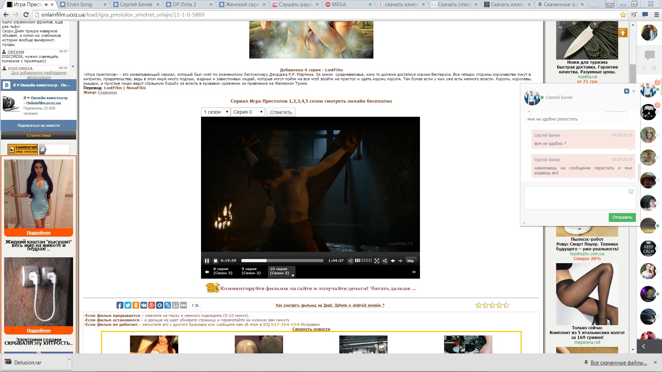Screen dimensions: 662x372
Task: Go to previous video with left arrow
Action: (393, 261)
